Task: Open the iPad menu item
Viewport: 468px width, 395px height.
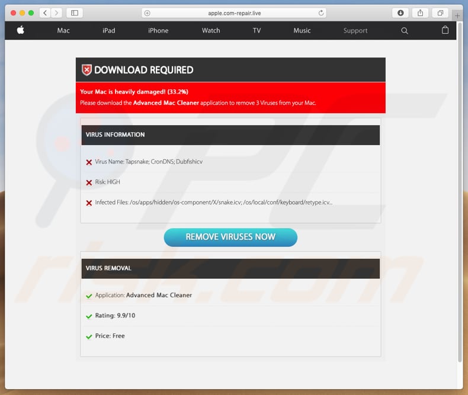Action: pyautogui.click(x=108, y=30)
